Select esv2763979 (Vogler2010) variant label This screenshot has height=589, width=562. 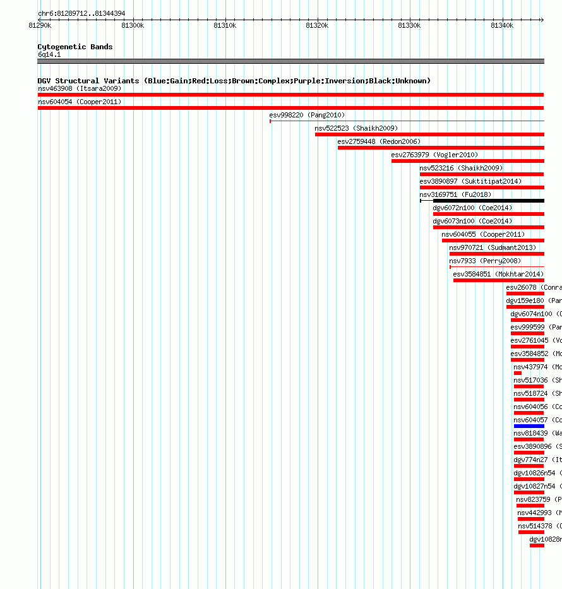pyautogui.click(x=434, y=155)
